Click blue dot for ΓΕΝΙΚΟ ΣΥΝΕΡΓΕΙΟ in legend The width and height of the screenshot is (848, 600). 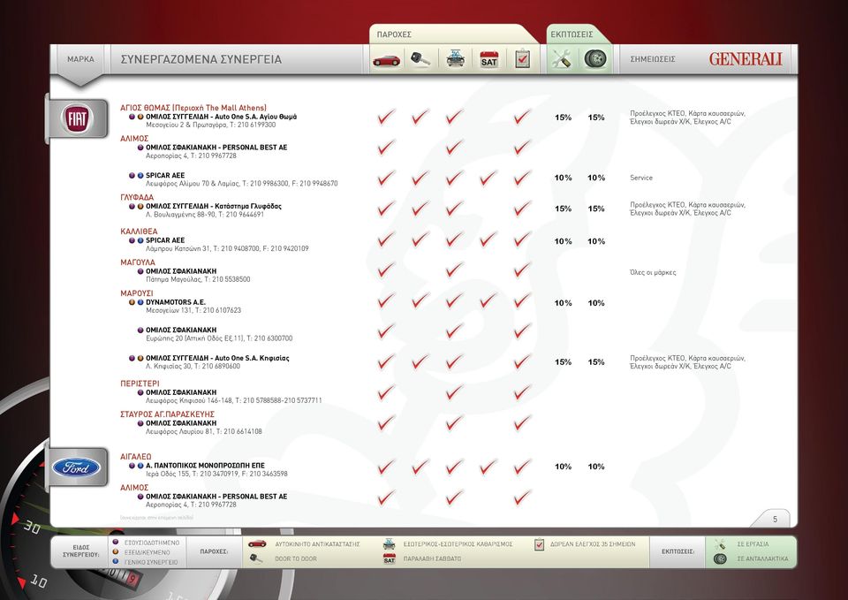(115, 562)
